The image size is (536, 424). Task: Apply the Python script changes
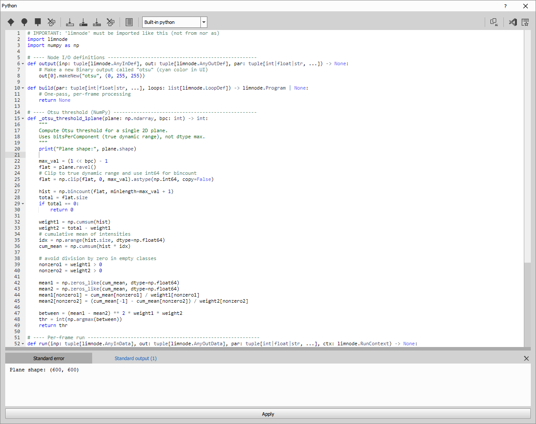click(268, 414)
